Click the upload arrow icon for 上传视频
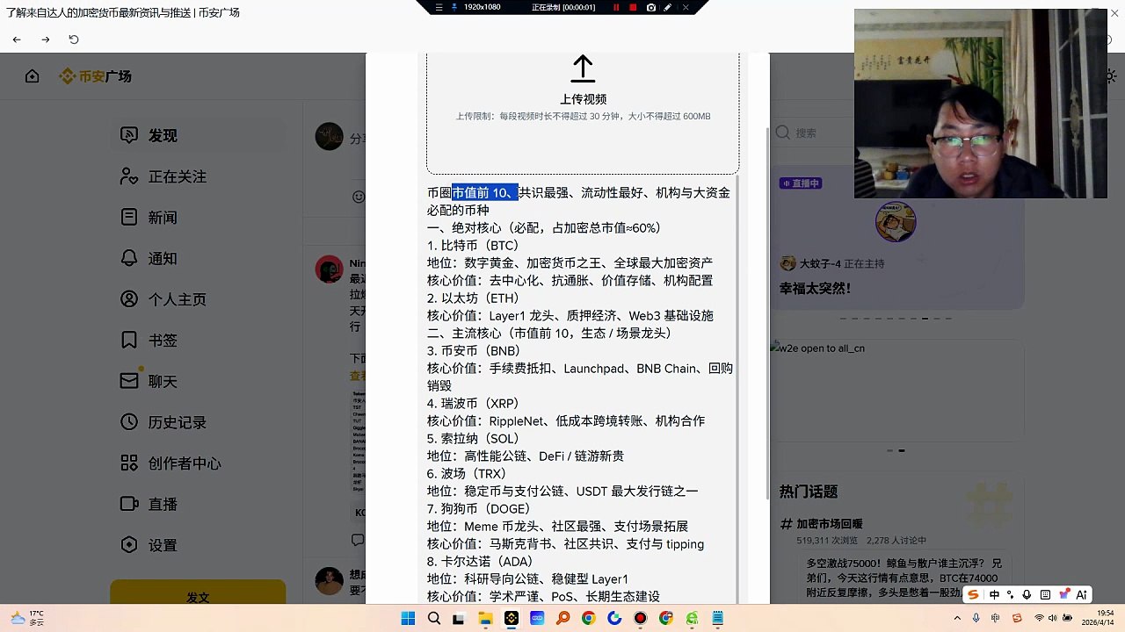 [583, 69]
